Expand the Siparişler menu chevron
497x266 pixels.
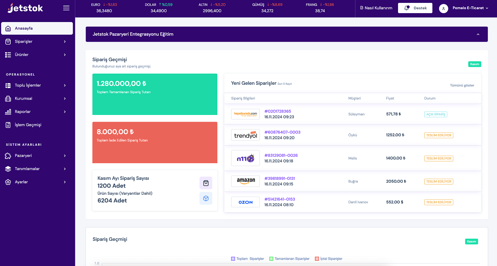(65, 41)
